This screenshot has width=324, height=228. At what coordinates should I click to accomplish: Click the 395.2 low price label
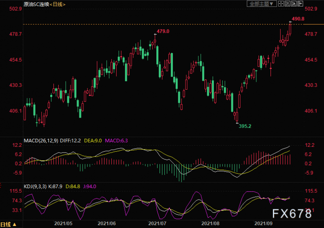(245, 126)
